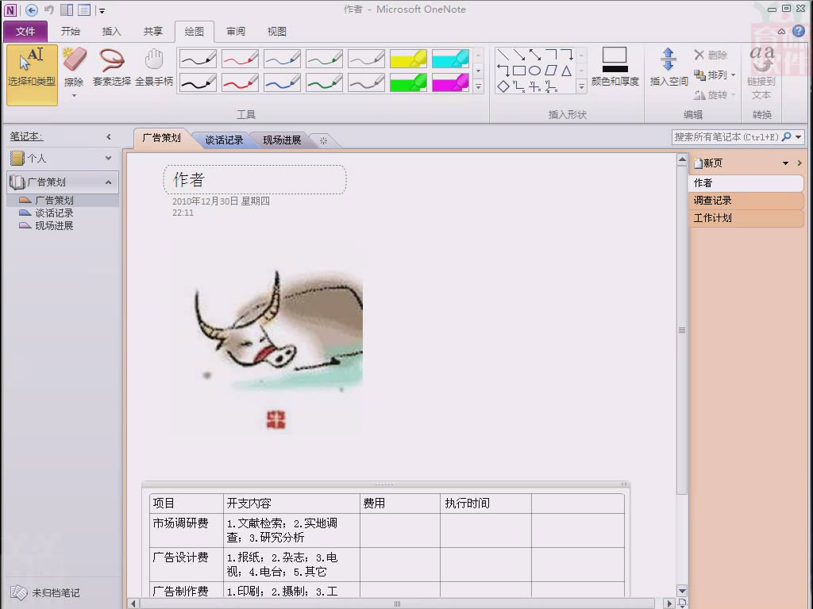Pick the green highlighter

(x=408, y=82)
